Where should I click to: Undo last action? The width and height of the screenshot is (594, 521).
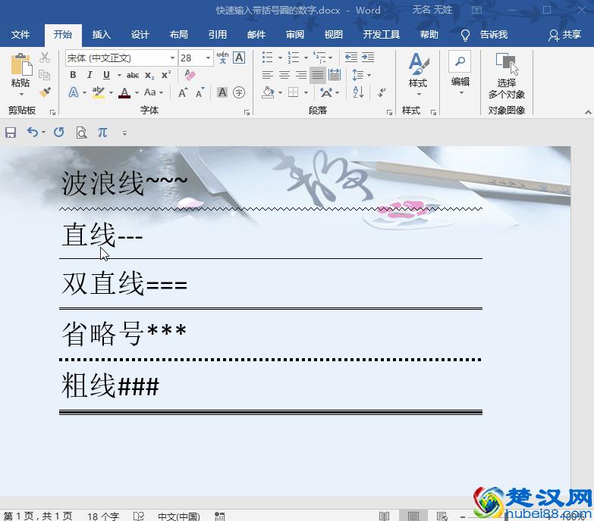(33, 133)
